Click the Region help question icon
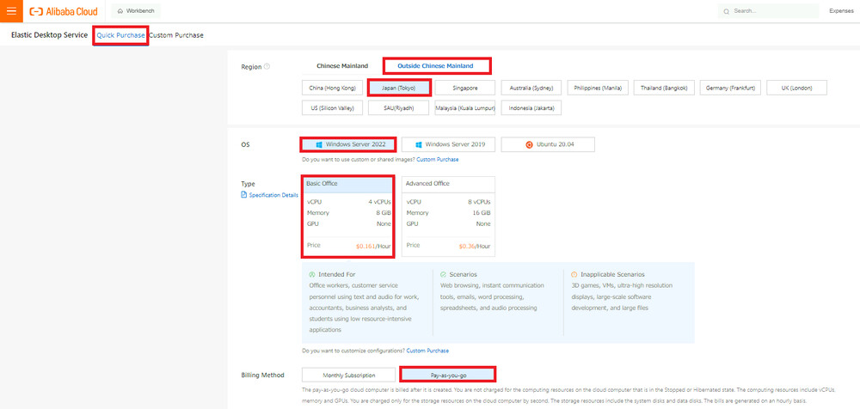 (x=267, y=67)
